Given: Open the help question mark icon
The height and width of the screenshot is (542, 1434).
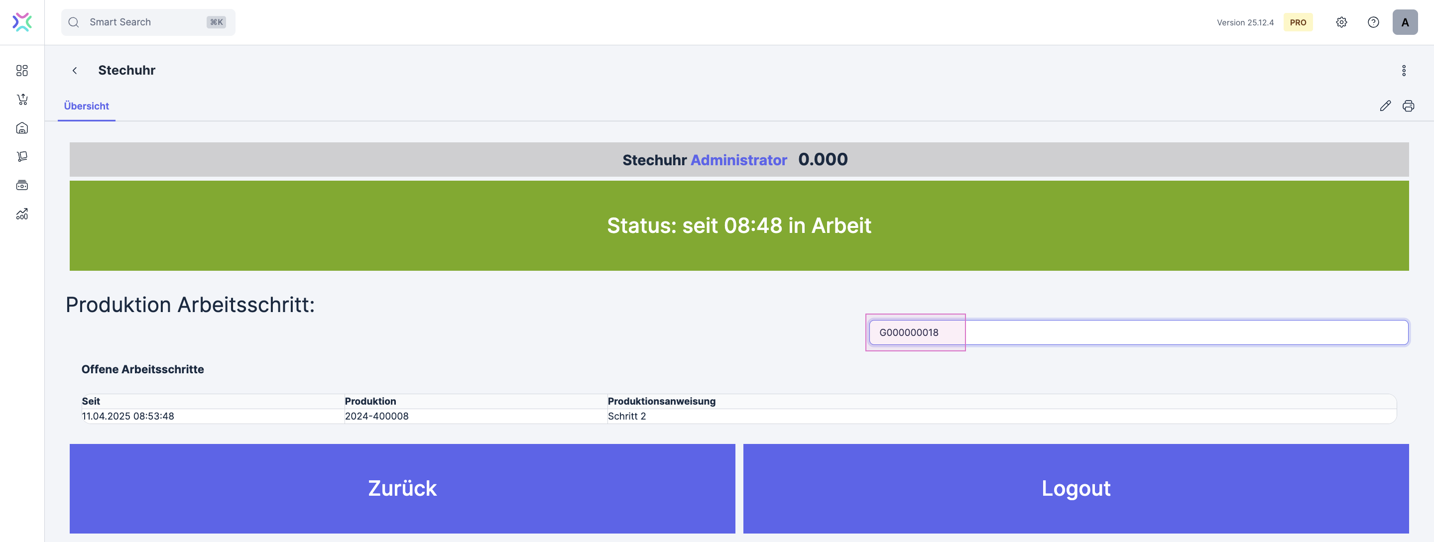Looking at the screenshot, I should [1373, 22].
